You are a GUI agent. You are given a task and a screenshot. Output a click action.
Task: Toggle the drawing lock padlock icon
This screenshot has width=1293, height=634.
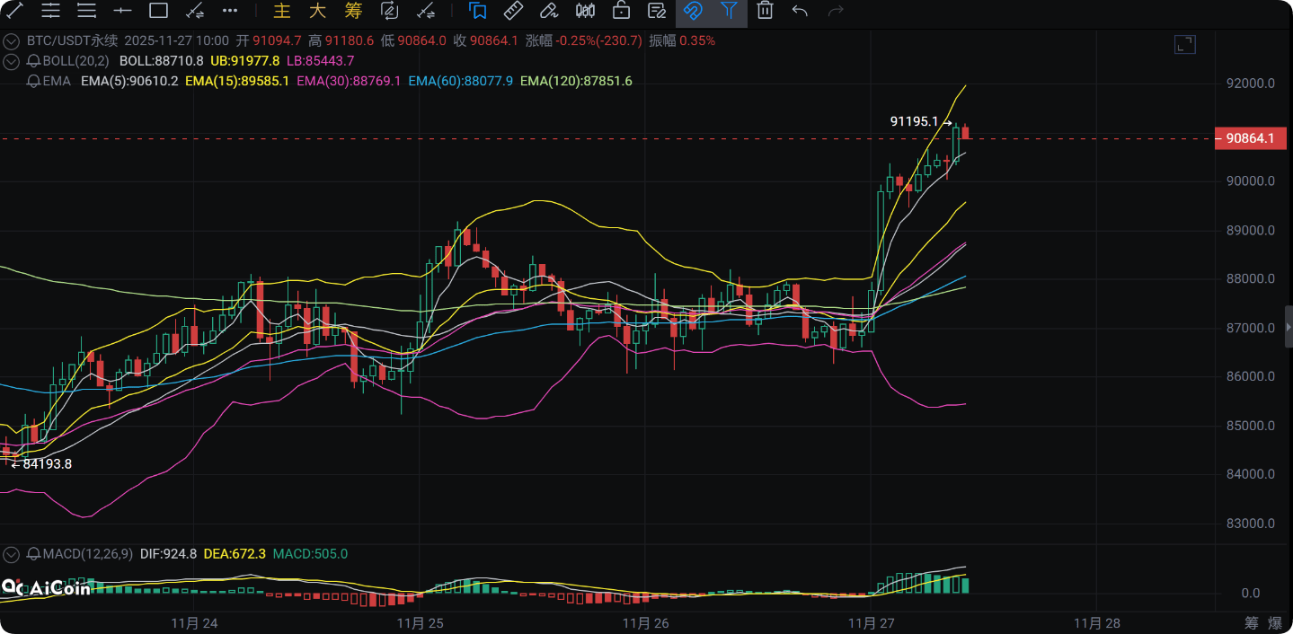coord(621,11)
